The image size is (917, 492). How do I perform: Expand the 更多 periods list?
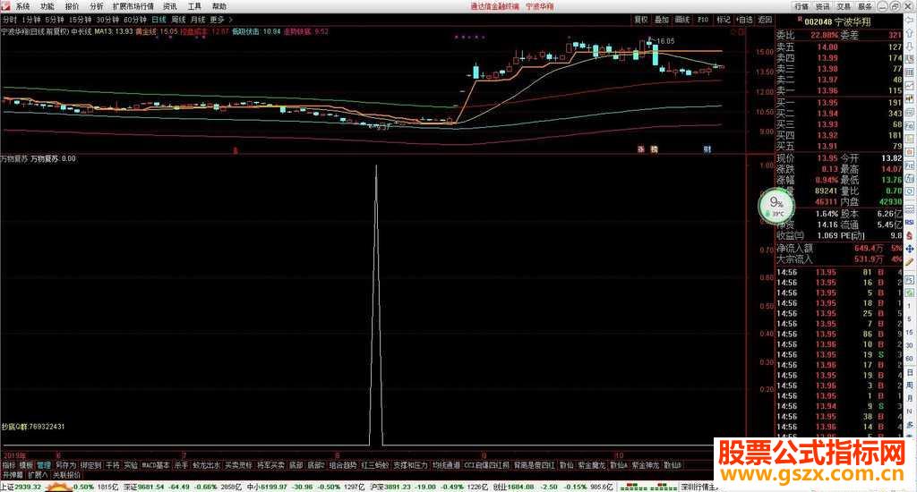(x=220, y=20)
